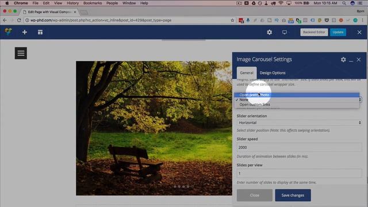The image size is (368, 207).
Task: Click the Slides per view field
Action: point(299,174)
